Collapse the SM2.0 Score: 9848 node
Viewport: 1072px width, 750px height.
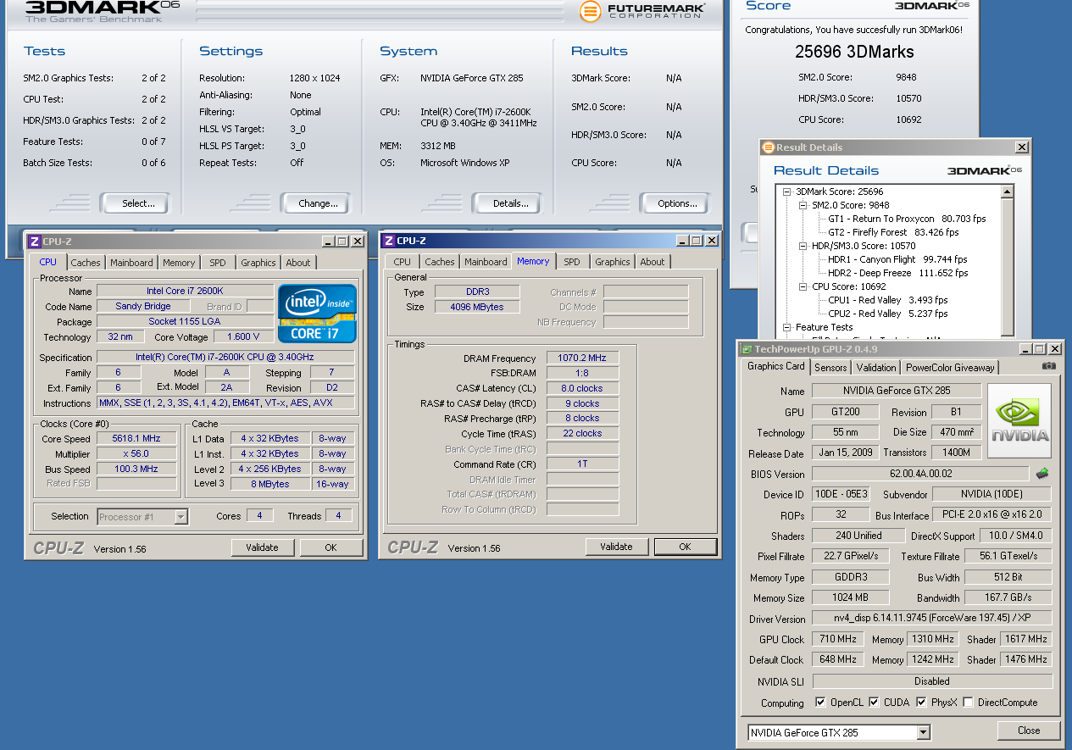tap(803, 205)
